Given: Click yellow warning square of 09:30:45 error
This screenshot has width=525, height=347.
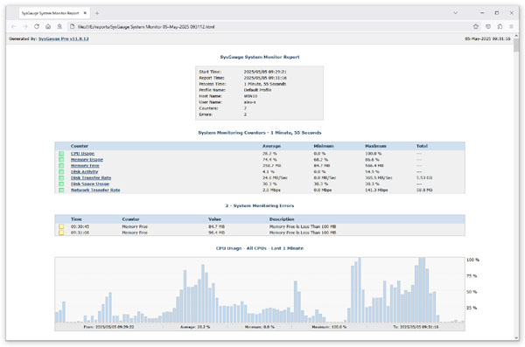Looking at the screenshot, I should pos(61,226).
